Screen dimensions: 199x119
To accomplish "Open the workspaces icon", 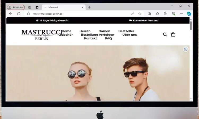I will point(29,7).
